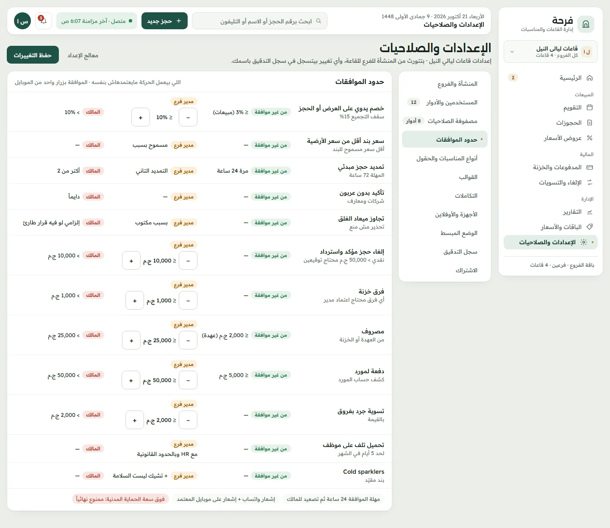Open مصفوفة الصلاحيات section
The width and height of the screenshot is (610, 528).
(x=445, y=121)
